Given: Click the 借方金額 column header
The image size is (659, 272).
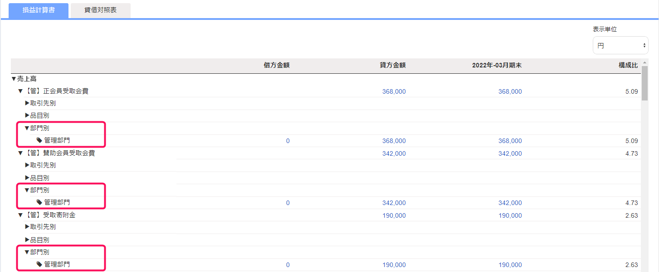Looking at the screenshot, I should tap(276, 65).
